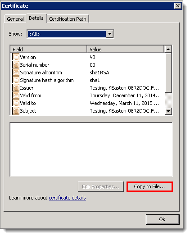Image resolution: width=190 pixels, height=236 pixels.
Task: Click the field list scrollbar thumb
Action: [168, 73]
